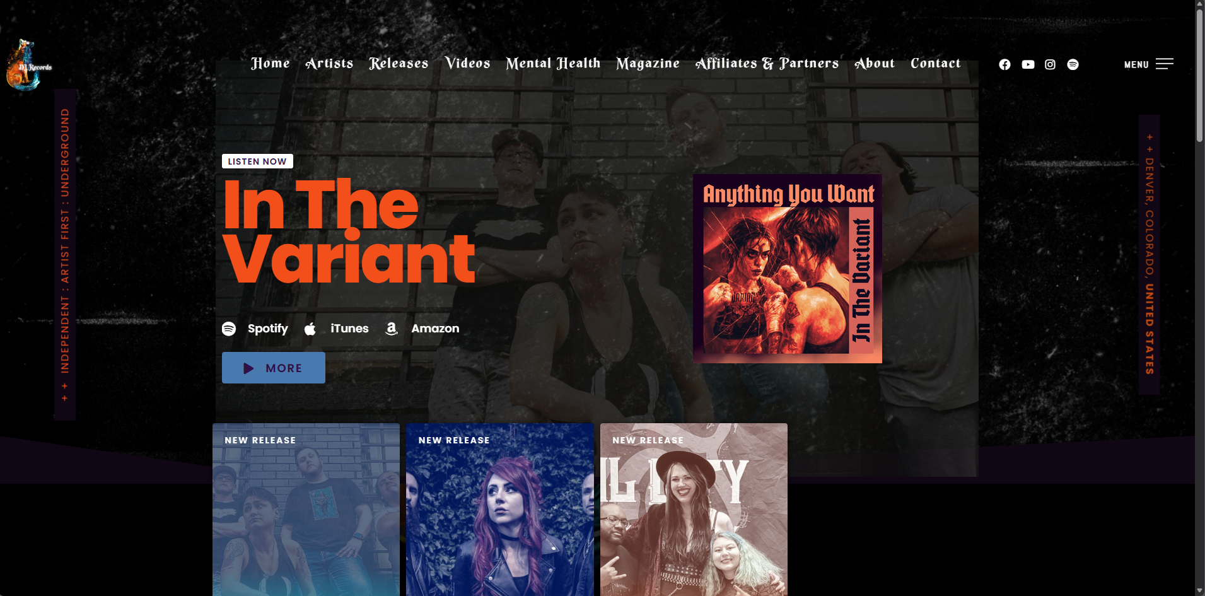The height and width of the screenshot is (596, 1205).
Task: Go to Mental Health page
Action: (x=553, y=63)
